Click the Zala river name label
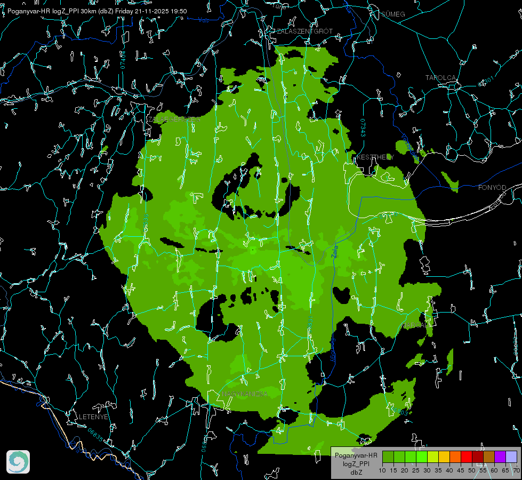The width and height of the screenshot is (522, 480). (334, 251)
